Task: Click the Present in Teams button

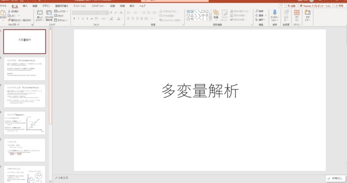Action: (x=316, y=6)
